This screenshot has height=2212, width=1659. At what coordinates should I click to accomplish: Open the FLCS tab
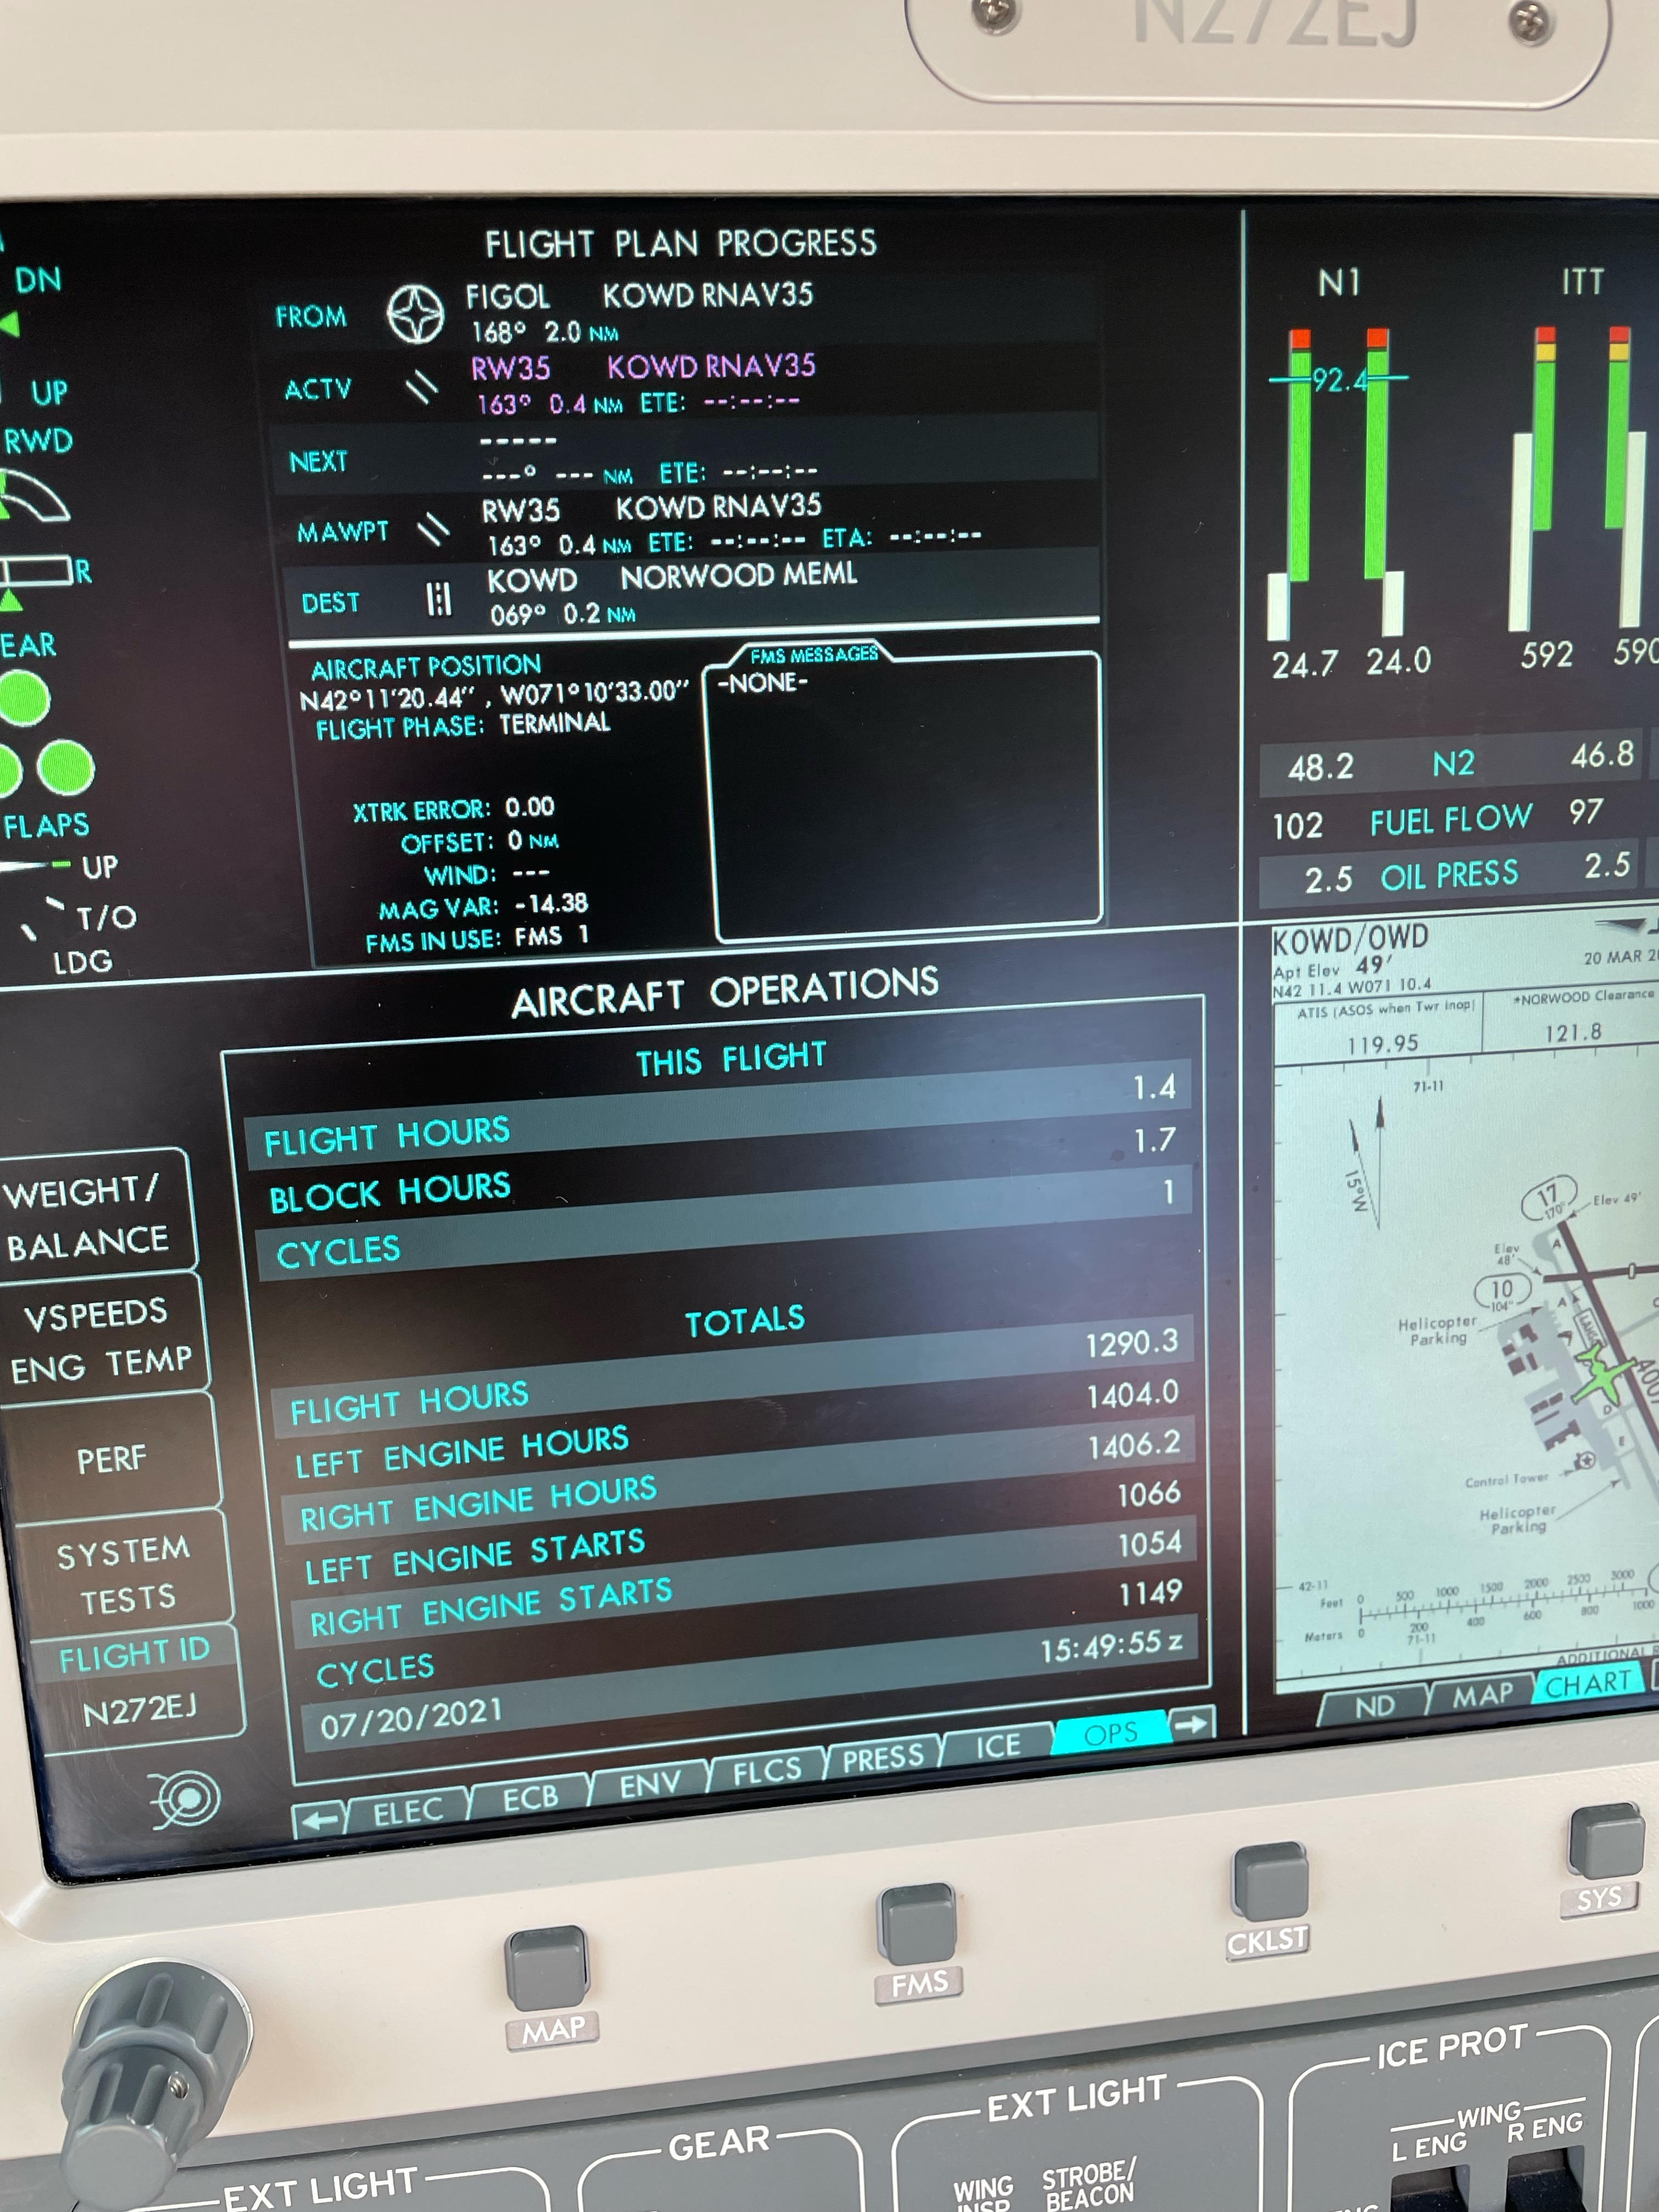(x=767, y=1771)
